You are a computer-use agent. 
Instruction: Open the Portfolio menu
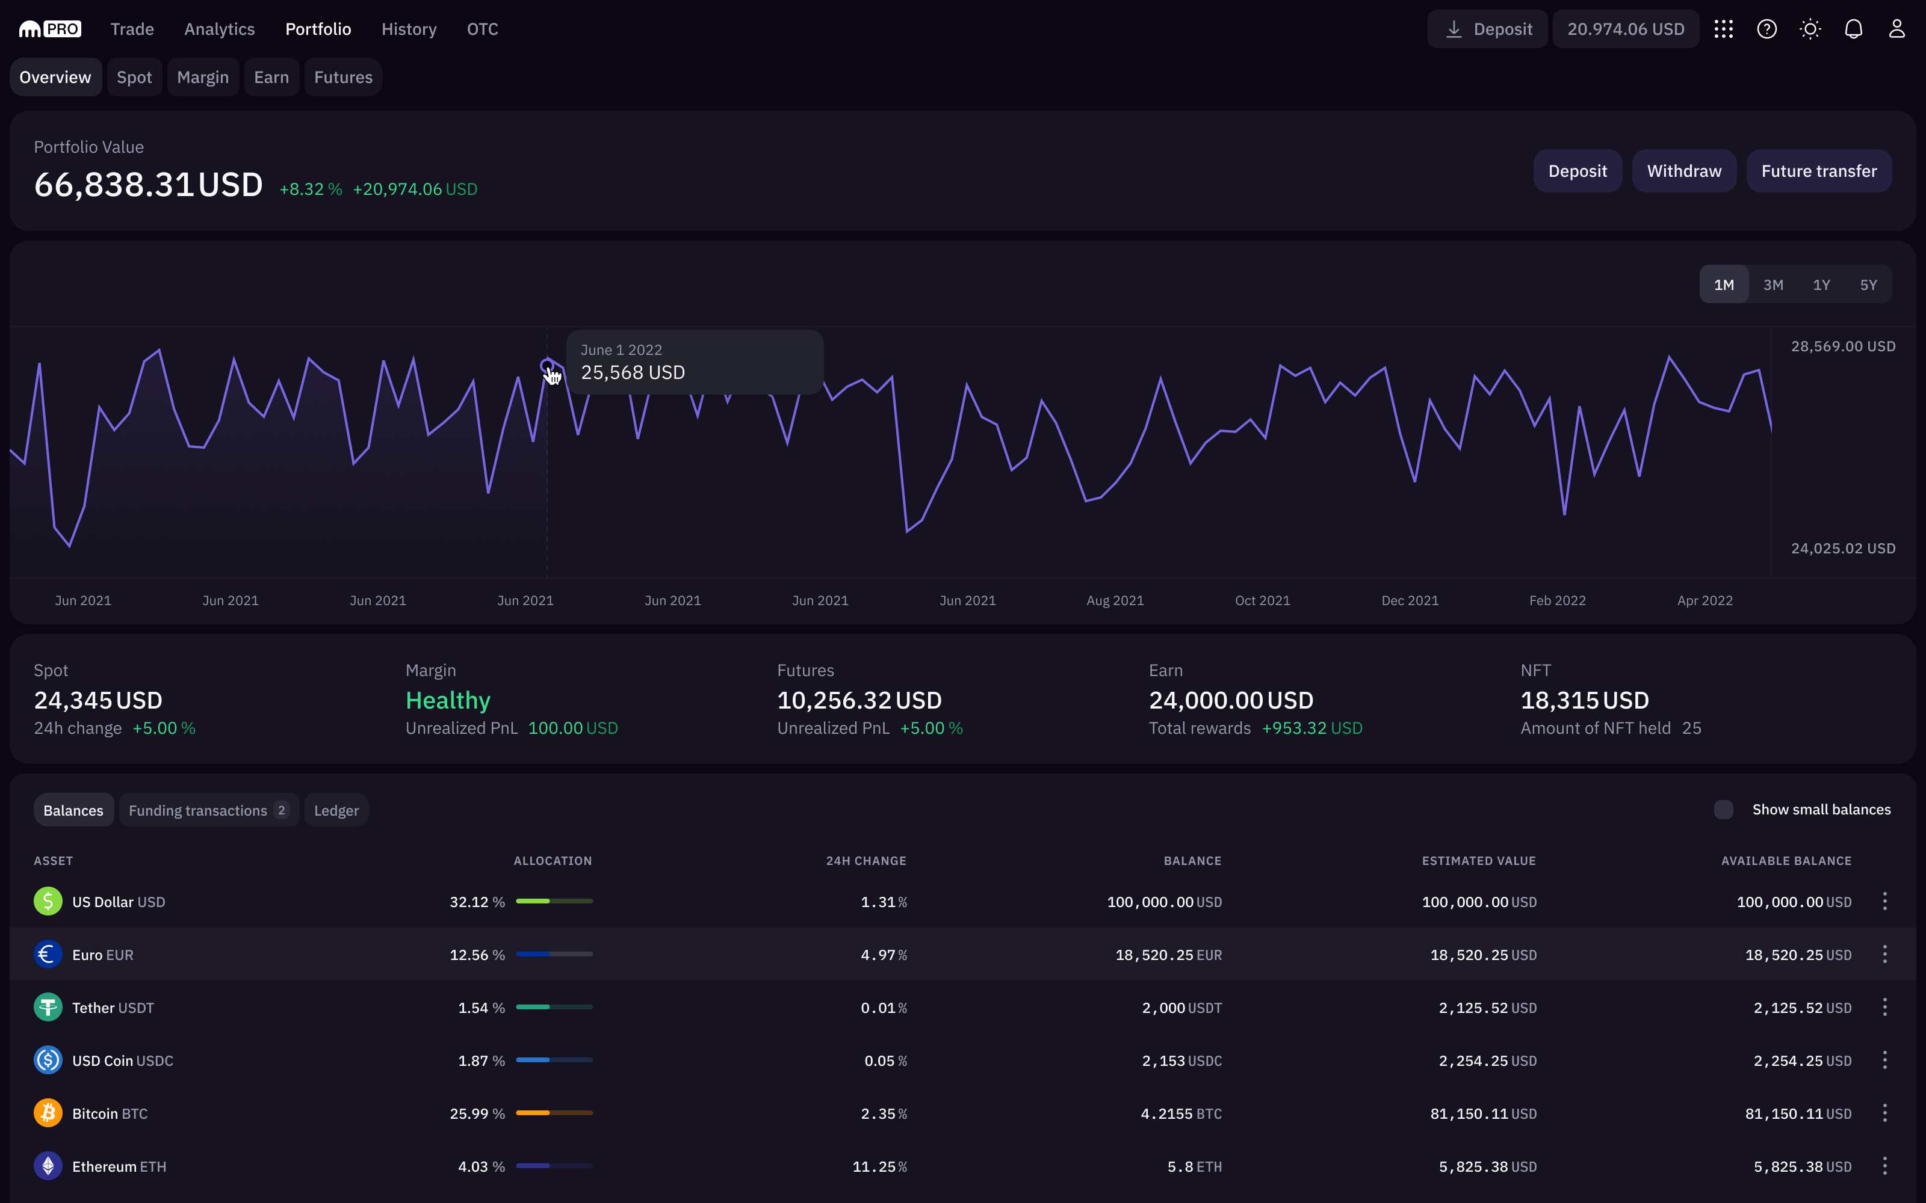tap(318, 29)
